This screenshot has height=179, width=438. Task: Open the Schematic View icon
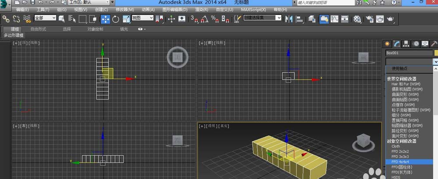pyautogui.click(x=345, y=19)
